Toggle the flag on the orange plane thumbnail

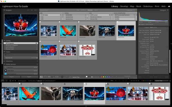click(x=59, y=22)
